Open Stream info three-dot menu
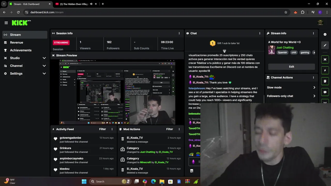The height and width of the screenshot is (186, 331). pos(313,33)
